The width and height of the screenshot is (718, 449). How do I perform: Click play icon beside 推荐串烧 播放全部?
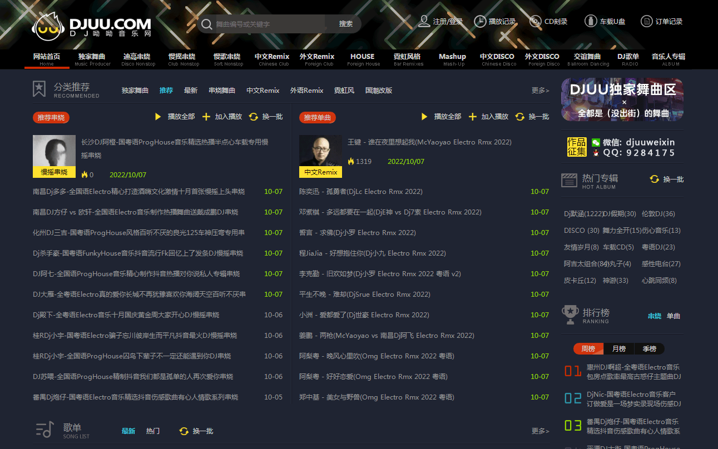point(158,117)
